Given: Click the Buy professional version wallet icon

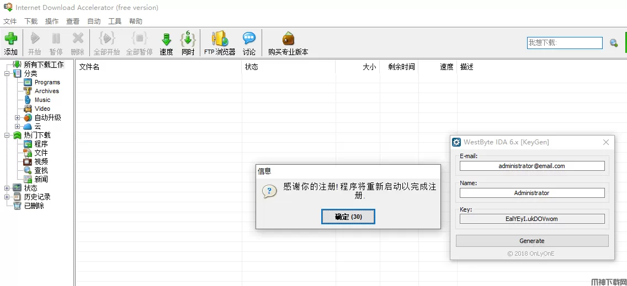Looking at the screenshot, I should pyautogui.click(x=288, y=39).
